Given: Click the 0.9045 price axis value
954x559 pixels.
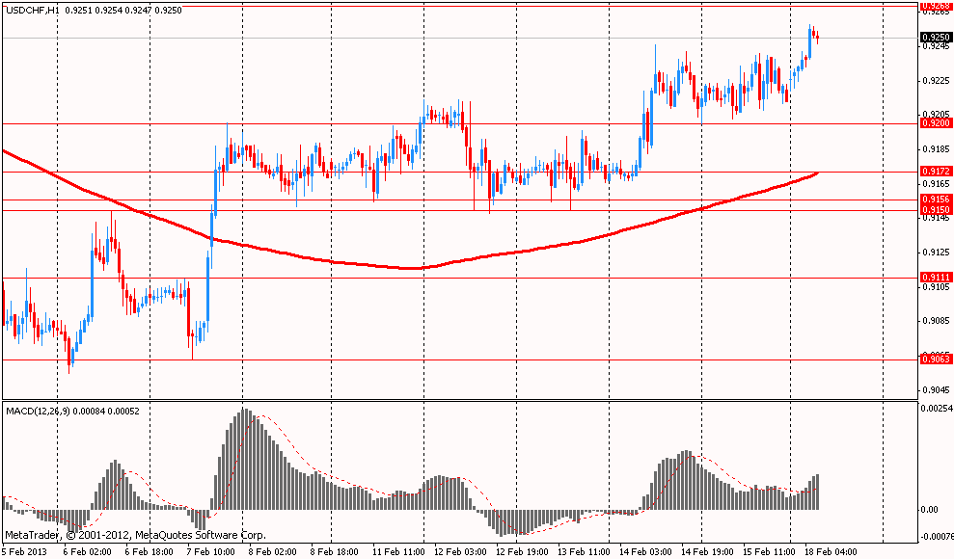Looking at the screenshot, I should tap(937, 389).
